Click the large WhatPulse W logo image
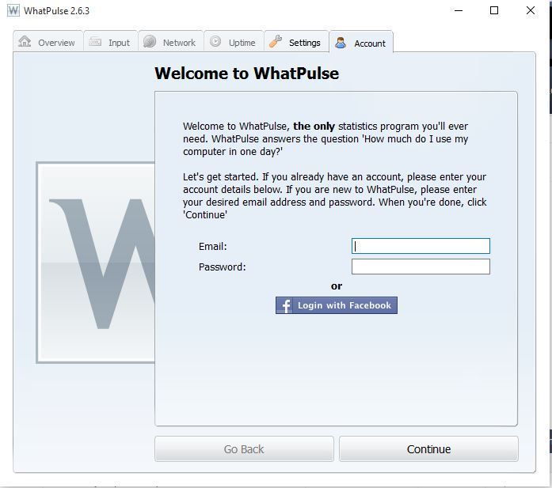The height and width of the screenshot is (488, 552). point(95,263)
